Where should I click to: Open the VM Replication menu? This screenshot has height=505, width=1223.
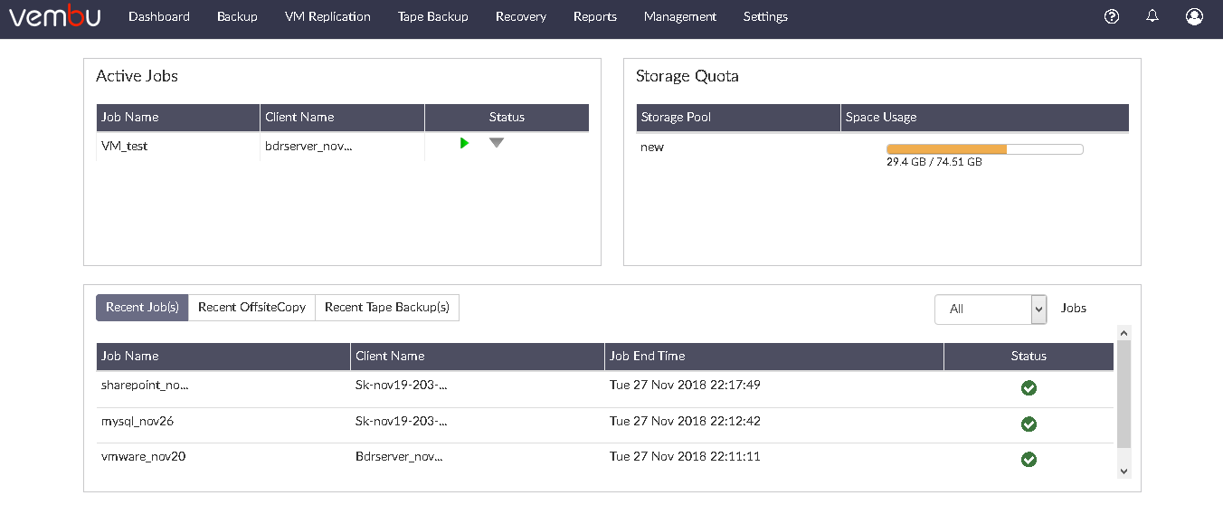[x=327, y=16]
